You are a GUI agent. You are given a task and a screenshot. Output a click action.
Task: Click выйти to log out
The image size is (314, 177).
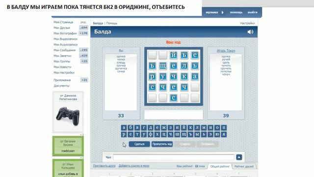tap(253, 12)
